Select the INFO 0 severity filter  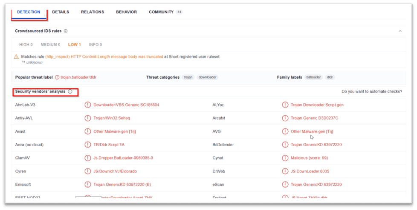pyautogui.click(x=96, y=45)
